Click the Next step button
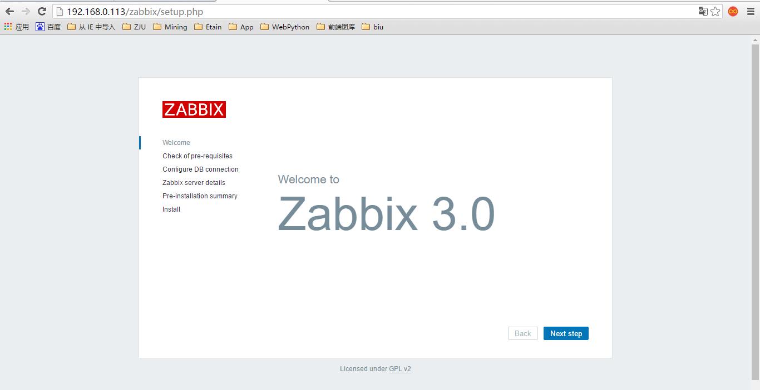760x390 pixels. [566, 333]
